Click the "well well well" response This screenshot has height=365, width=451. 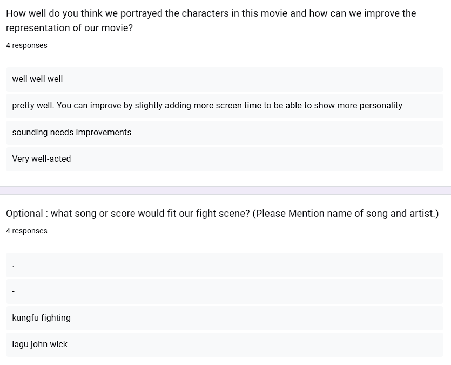(x=37, y=79)
